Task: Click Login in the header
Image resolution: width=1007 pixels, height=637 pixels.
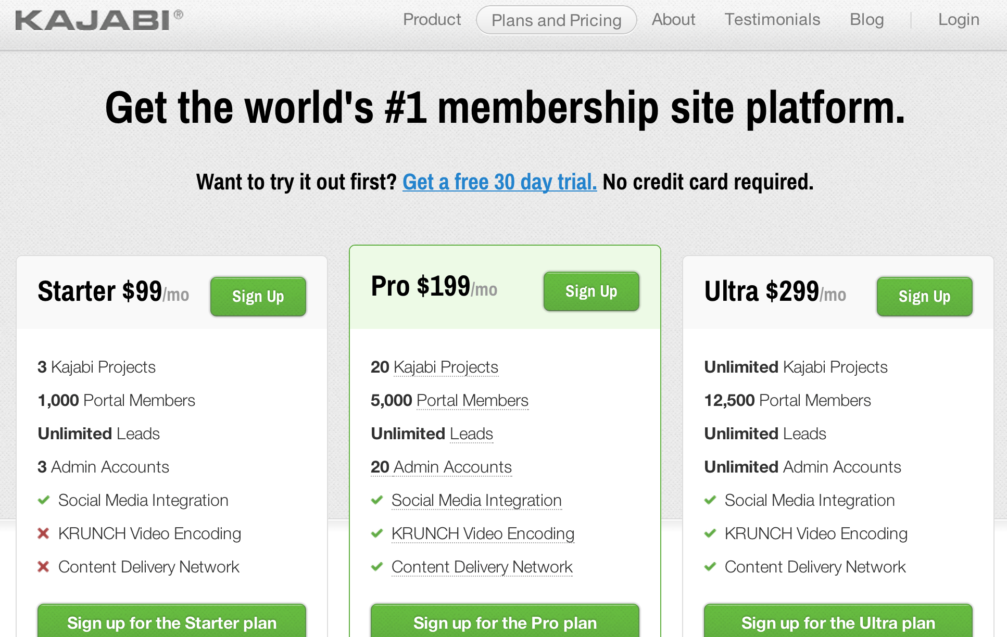Action: (959, 20)
